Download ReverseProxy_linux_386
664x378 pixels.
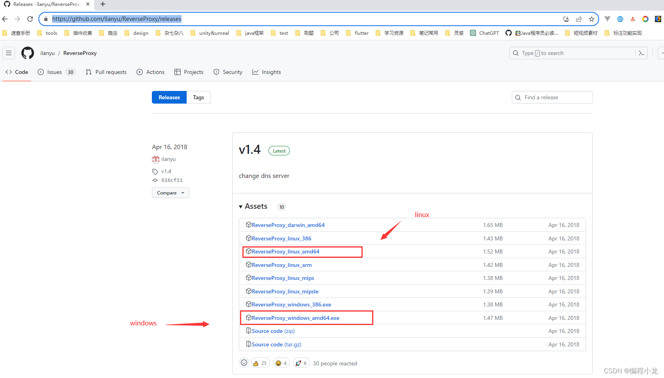pyautogui.click(x=282, y=238)
